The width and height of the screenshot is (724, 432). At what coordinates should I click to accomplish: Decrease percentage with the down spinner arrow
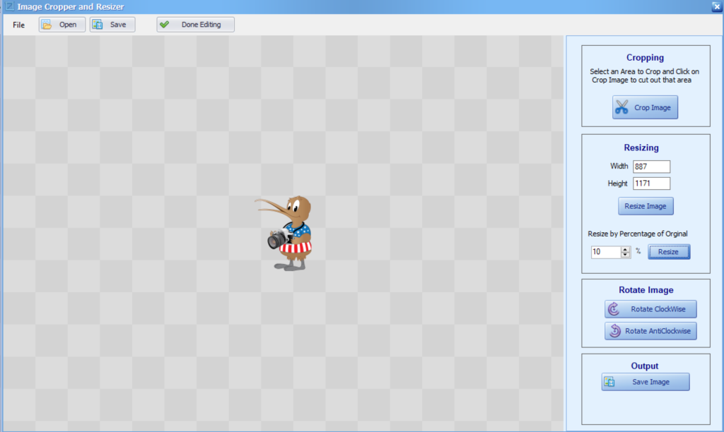[x=625, y=255]
